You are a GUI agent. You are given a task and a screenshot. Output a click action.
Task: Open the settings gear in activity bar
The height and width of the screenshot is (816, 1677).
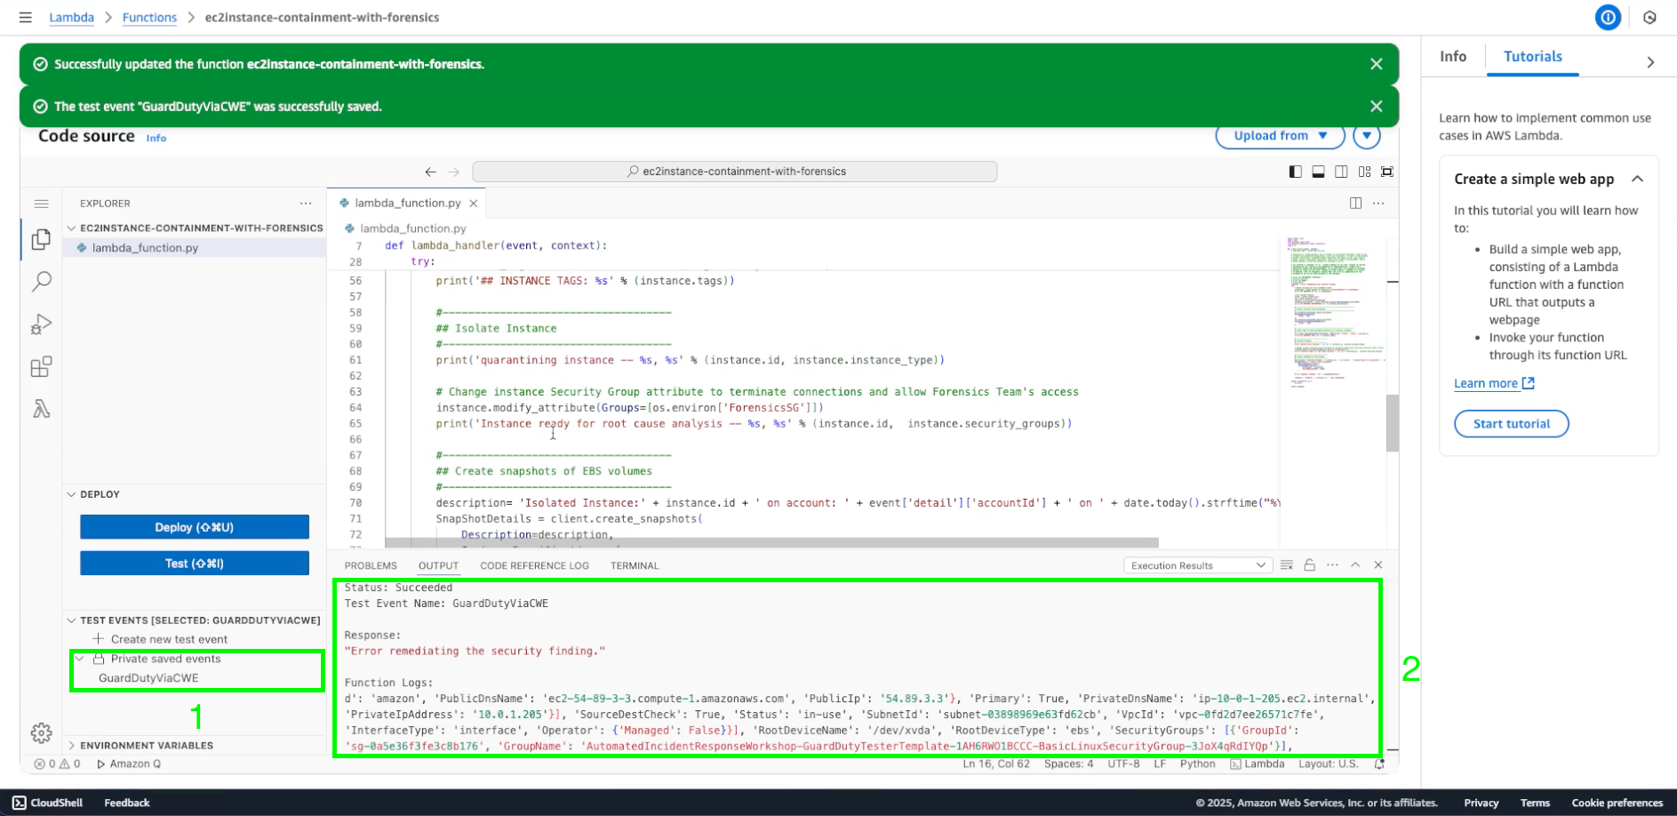pyautogui.click(x=41, y=733)
